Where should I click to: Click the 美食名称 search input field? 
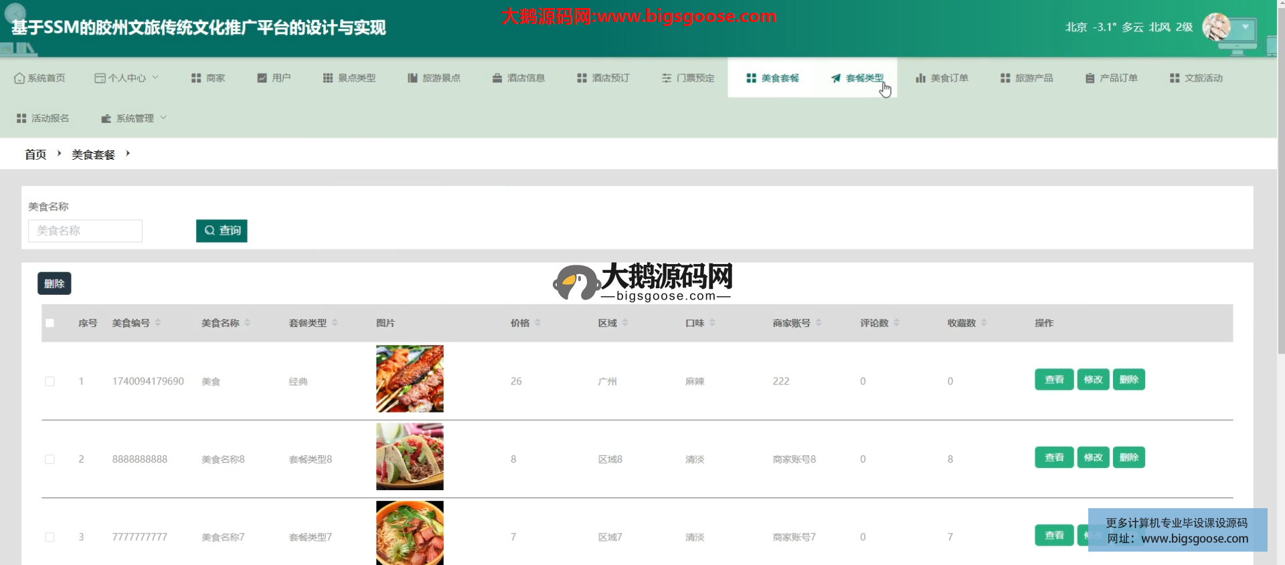(x=85, y=231)
